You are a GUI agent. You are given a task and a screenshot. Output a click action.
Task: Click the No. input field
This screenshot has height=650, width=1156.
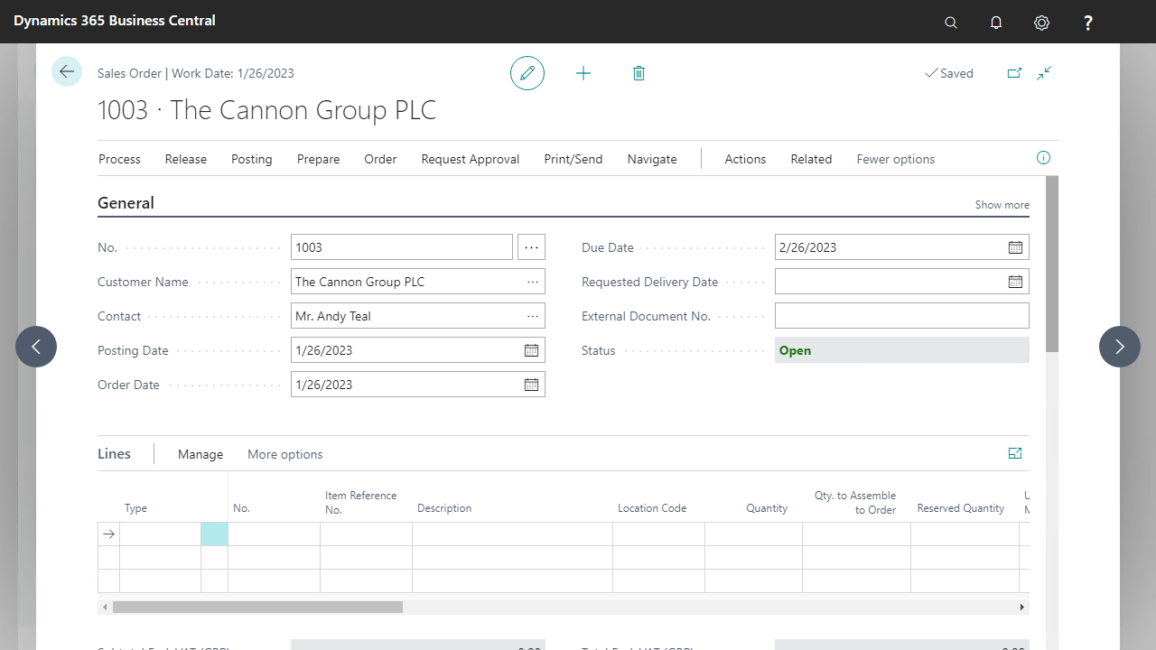[x=402, y=247]
